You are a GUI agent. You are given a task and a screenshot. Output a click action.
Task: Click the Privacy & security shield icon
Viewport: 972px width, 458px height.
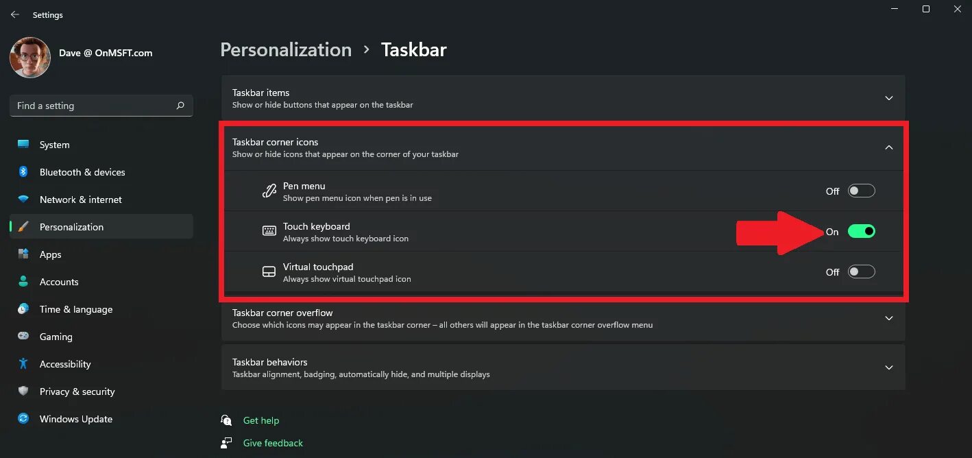click(23, 391)
